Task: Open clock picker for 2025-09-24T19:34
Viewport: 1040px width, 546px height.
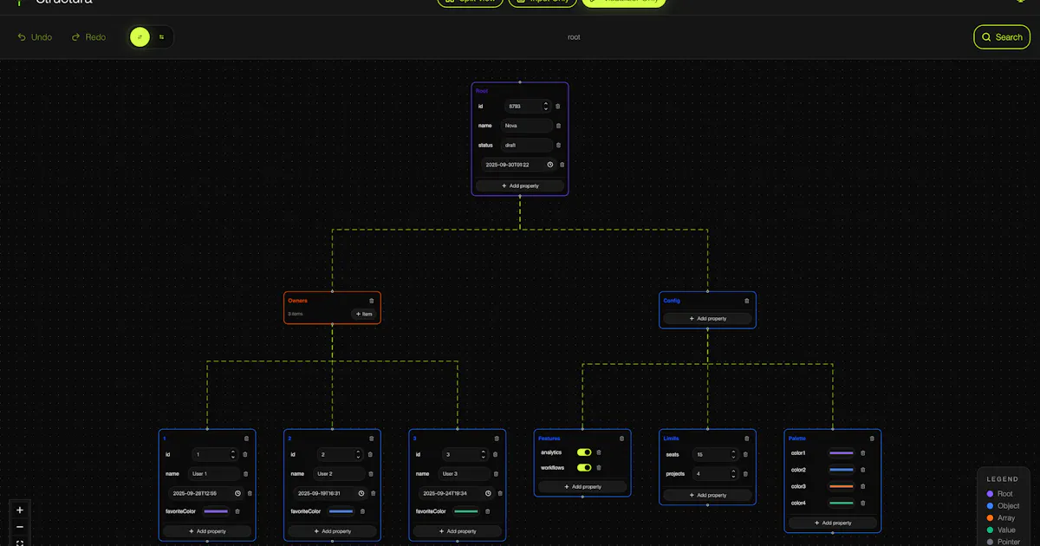Action: [488, 493]
